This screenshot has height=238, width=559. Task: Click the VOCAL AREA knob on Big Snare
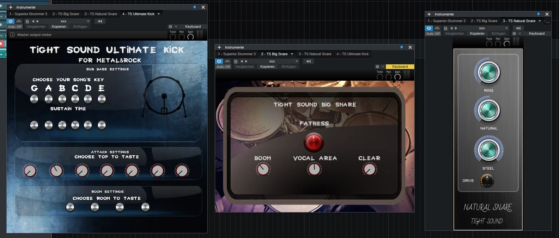[x=314, y=169]
